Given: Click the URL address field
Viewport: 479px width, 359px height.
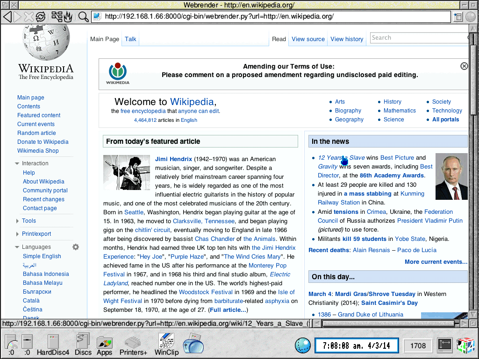Looking at the screenshot, I should [271, 16].
